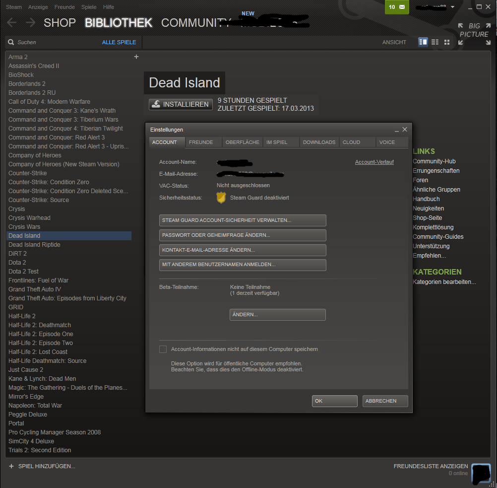Open the account name dropdown arrow
This screenshot has width=497, height=488.
[453, 7]
